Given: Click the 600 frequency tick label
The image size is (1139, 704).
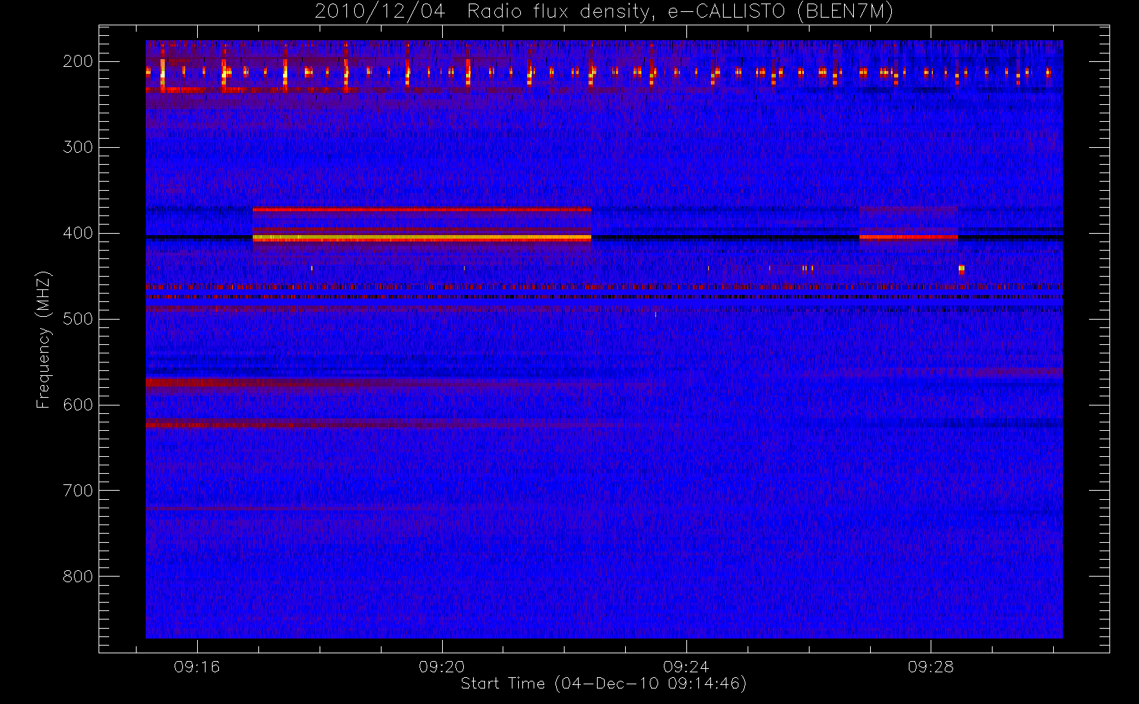Looking at the screenshot, I should [78, 405].
